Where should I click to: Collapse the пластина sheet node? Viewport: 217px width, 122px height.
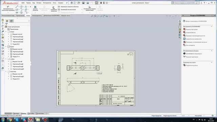(6, 72)
